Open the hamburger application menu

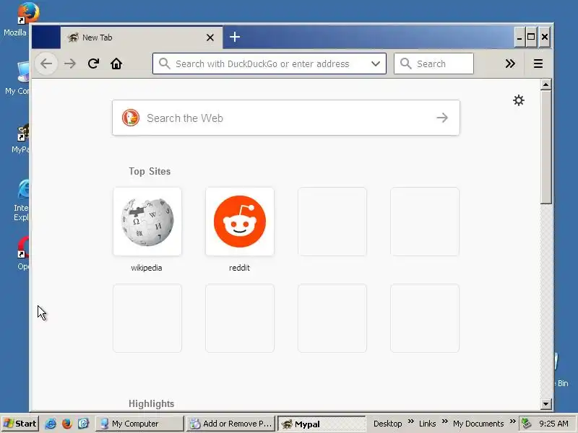(538, 64)
